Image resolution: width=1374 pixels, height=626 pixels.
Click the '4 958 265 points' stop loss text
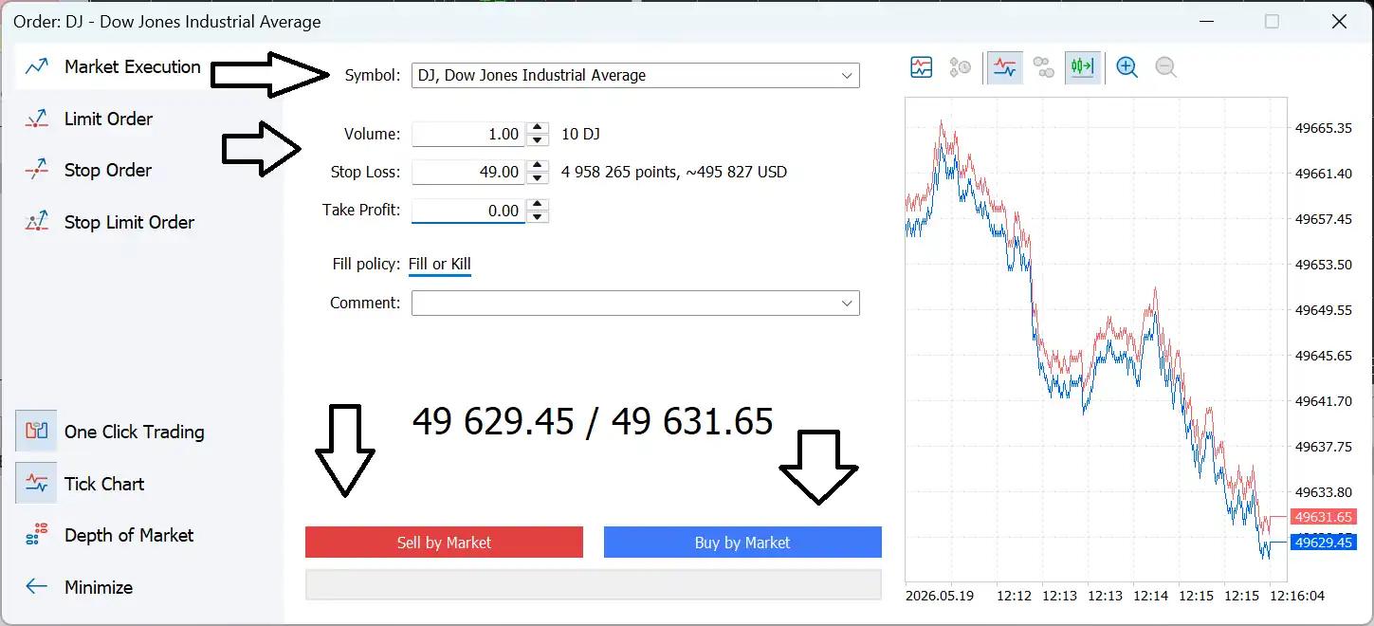click(620, 172)
